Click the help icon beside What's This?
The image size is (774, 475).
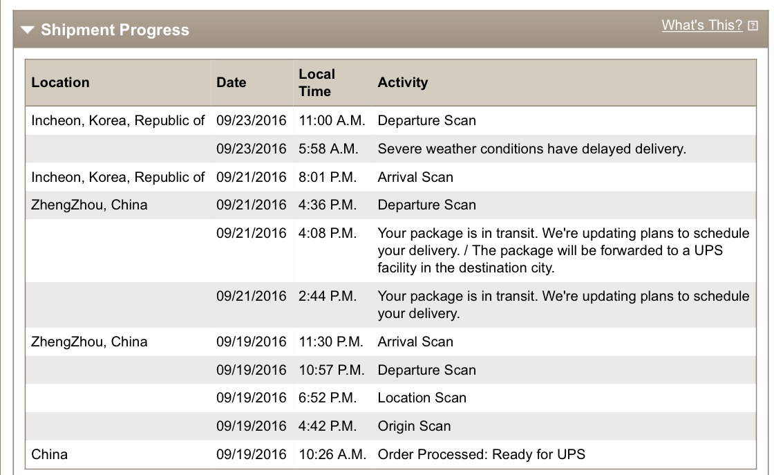(x=753, y=26)
